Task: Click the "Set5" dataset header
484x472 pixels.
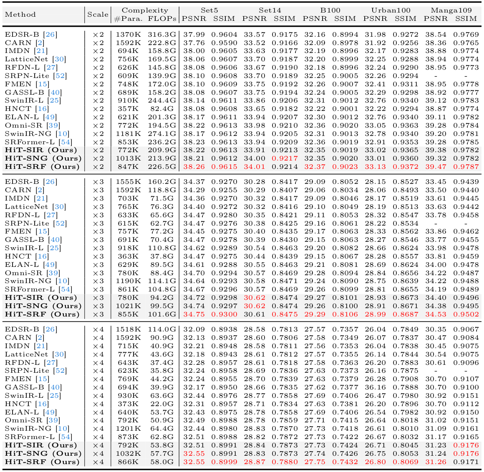Action: pos(209,10)
